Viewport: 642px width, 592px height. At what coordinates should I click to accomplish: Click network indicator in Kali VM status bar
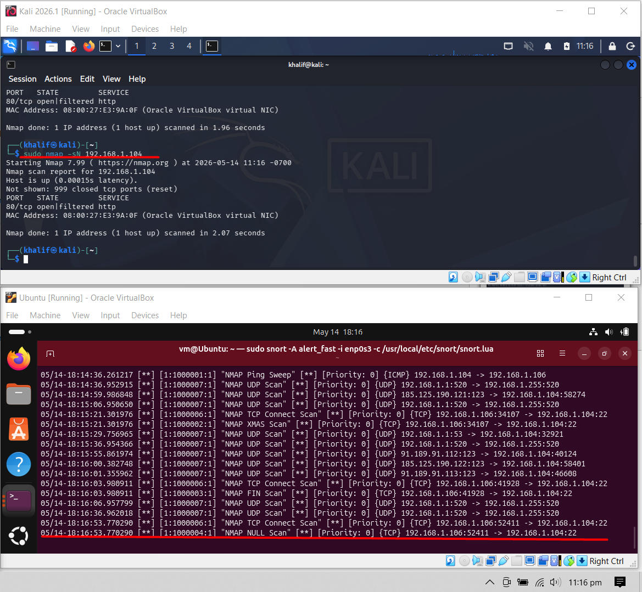coord(493,277)
